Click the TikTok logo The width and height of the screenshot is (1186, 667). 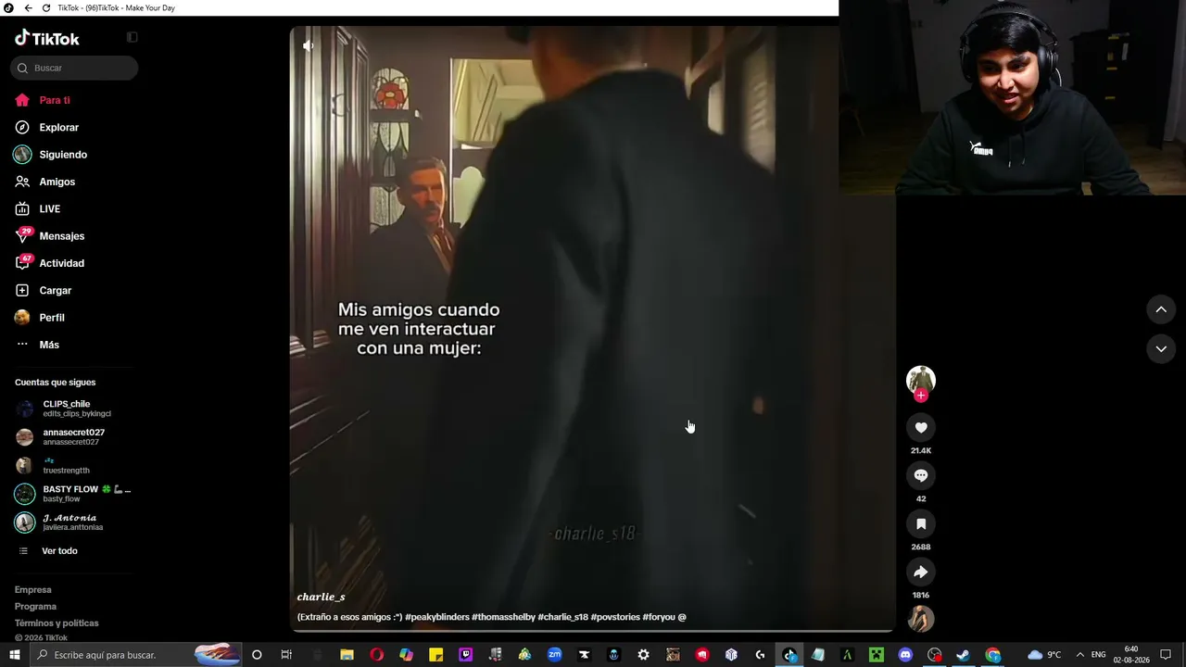tap(47, 38)
